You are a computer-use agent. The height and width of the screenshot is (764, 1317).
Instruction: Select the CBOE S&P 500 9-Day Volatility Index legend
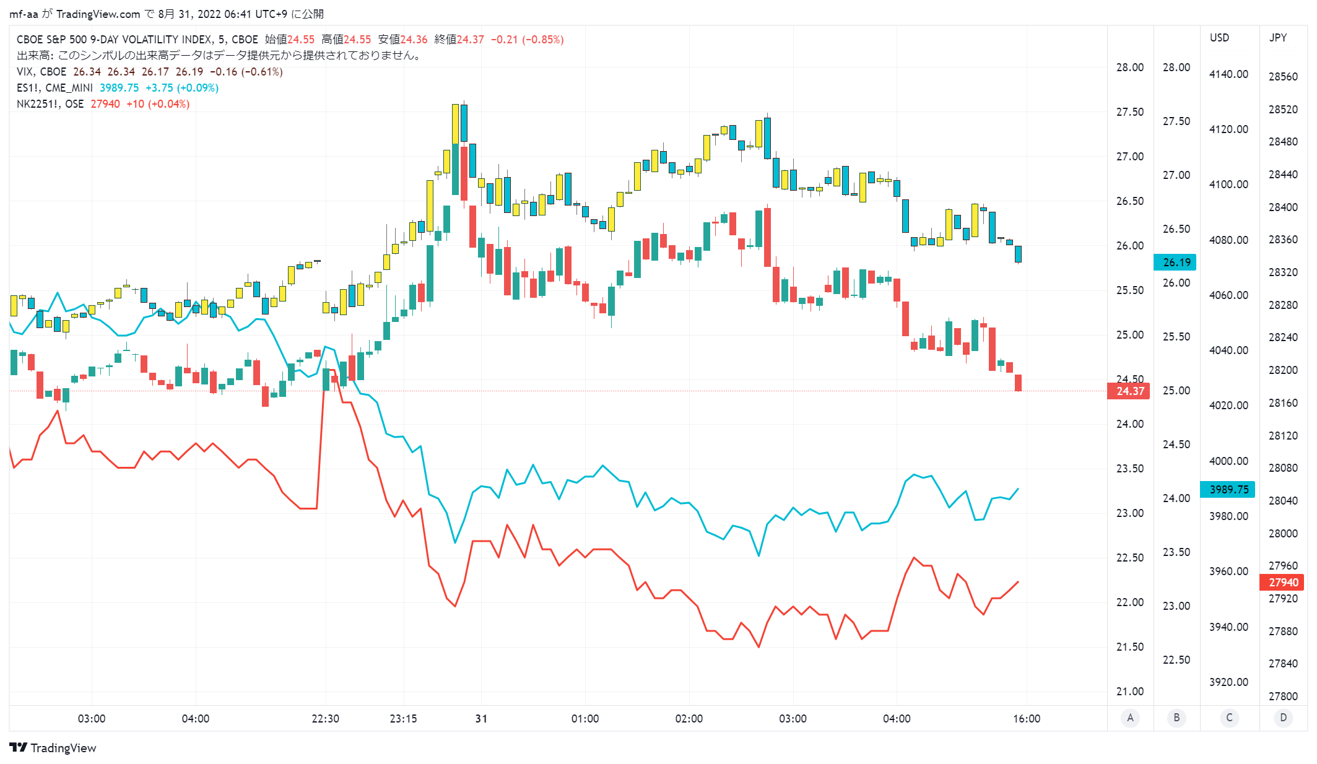click(x=137, y=40)
